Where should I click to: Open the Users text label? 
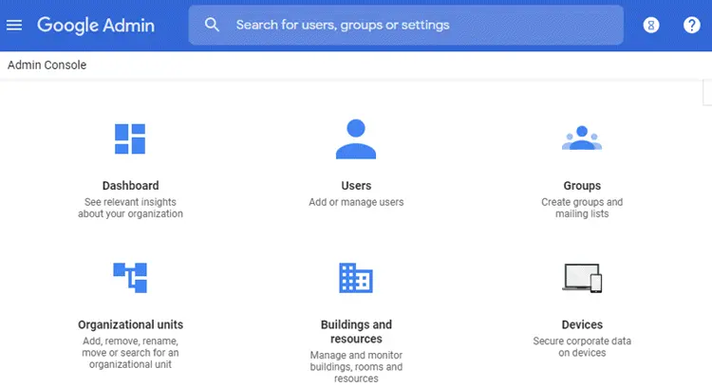[x=356, y=186]
